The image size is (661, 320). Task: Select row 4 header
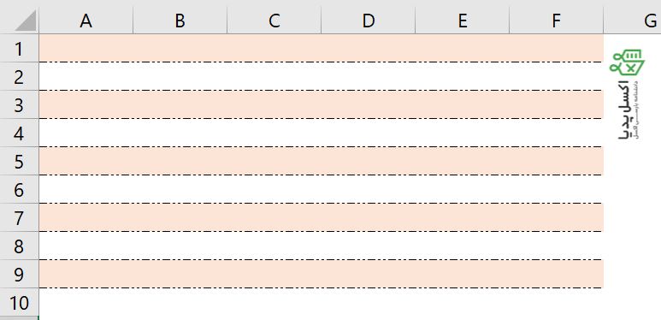[x=19, y=133]
